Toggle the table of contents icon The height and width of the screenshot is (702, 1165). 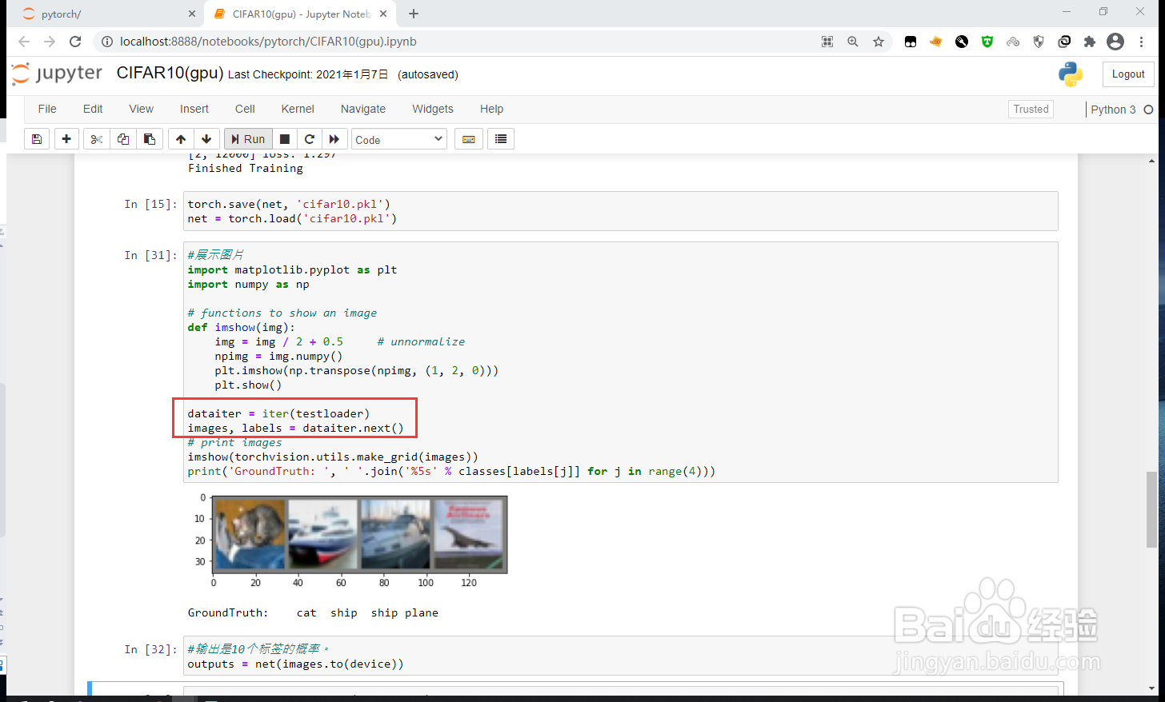coord(501,139)
